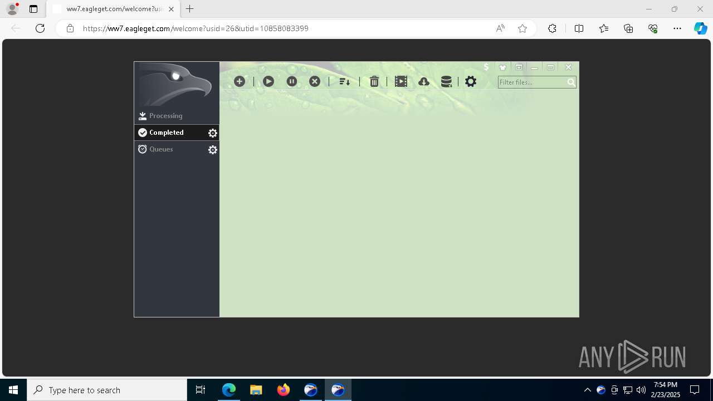Open the notification center icon
This screenshot has height=401, width=713.
pyautogui.click(x=695, y=390)
